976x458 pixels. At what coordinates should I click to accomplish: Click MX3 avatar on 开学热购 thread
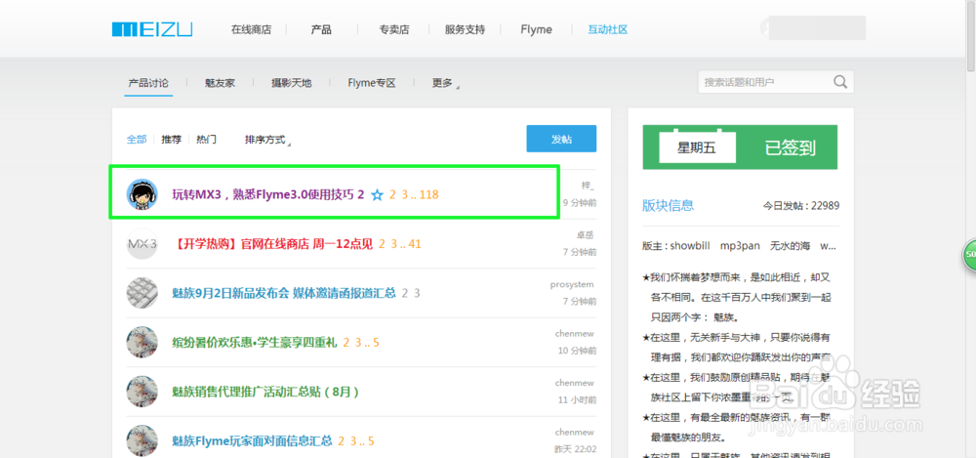point(142,243)
